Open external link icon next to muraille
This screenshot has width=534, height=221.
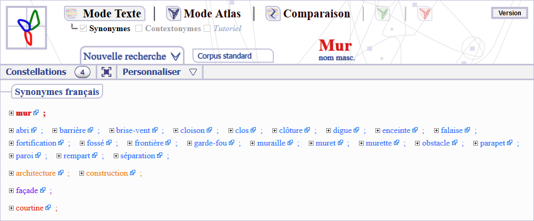point(290,143)
